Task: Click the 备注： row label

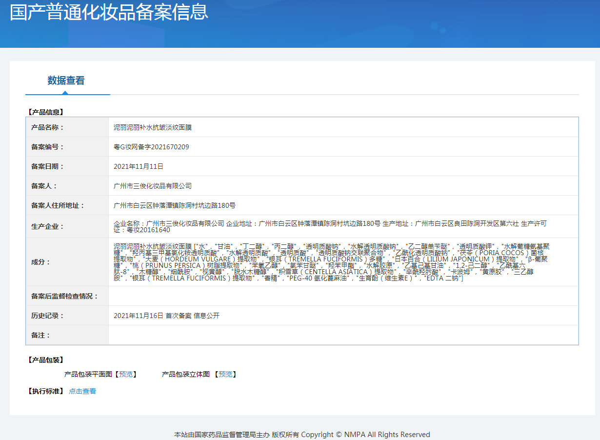Action: pyautogui.click(x=40, y=335)
